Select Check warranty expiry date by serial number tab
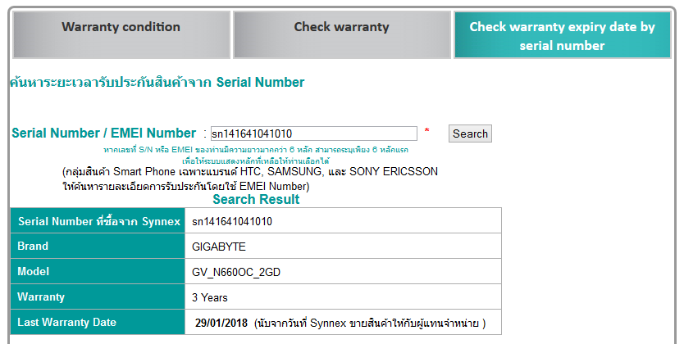The width and height of the screenshot is (684, 344). tap(562, 36)
